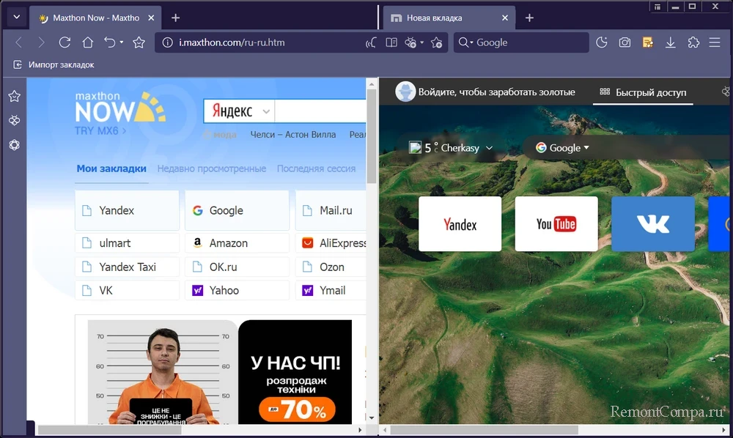The height and width of the screenshot is (438, 733).
Task: Add a new tab beside the Maxthon Now tab
Action: click(175, 18)
